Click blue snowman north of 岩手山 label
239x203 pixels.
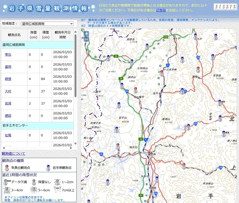119,105
